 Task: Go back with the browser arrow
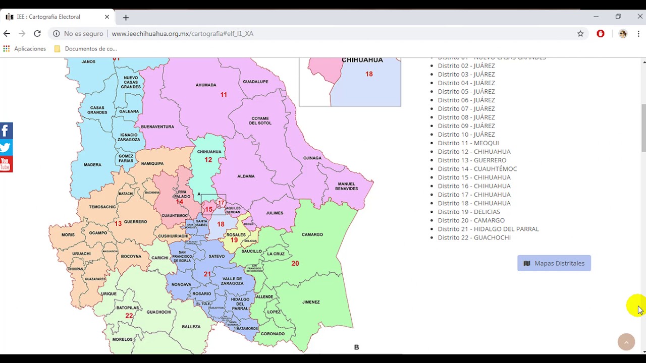coord(7,34)
